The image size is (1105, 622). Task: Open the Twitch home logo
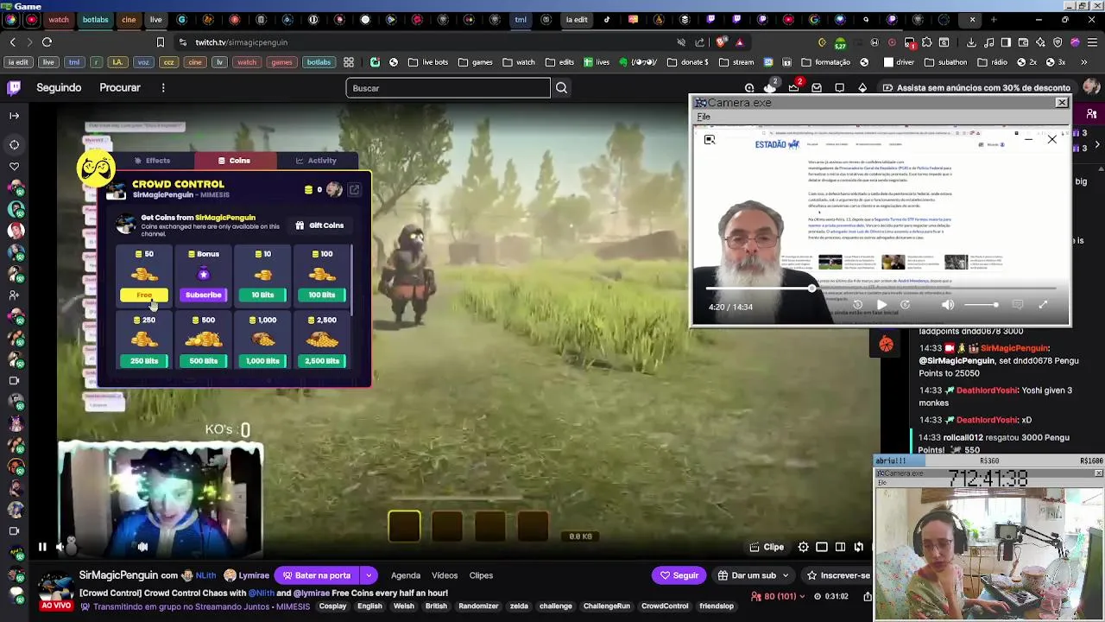coord(14,87)
